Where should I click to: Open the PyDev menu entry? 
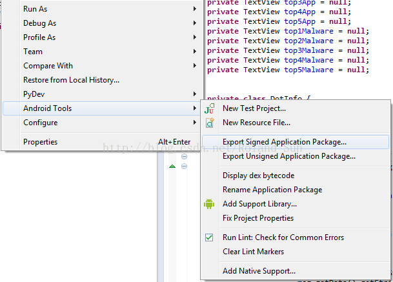[101, 94]
